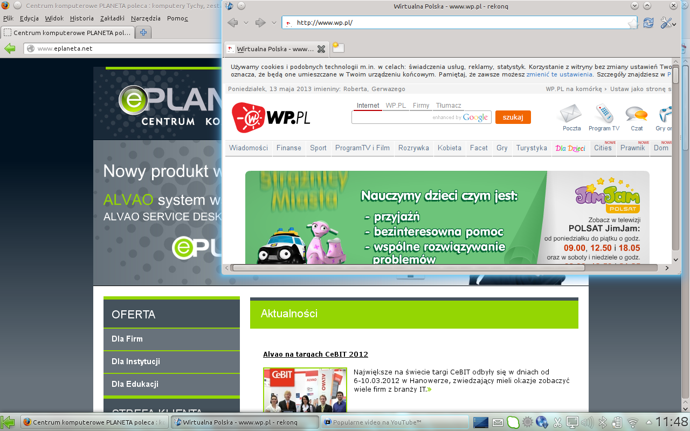690x431 pixels.
Task: Open 'Alvao na targach CeBIT 2012' article
Action: point(315,354)
